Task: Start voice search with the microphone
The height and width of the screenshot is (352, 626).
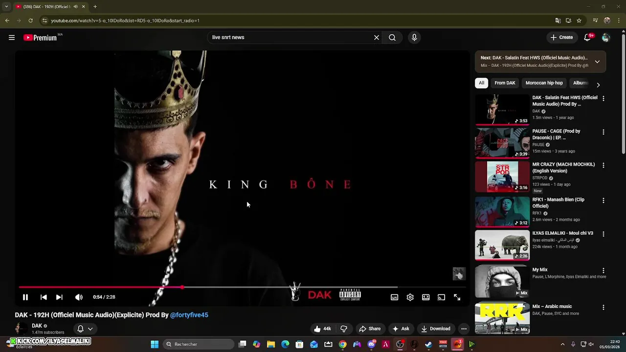Action: coord(414,38)
